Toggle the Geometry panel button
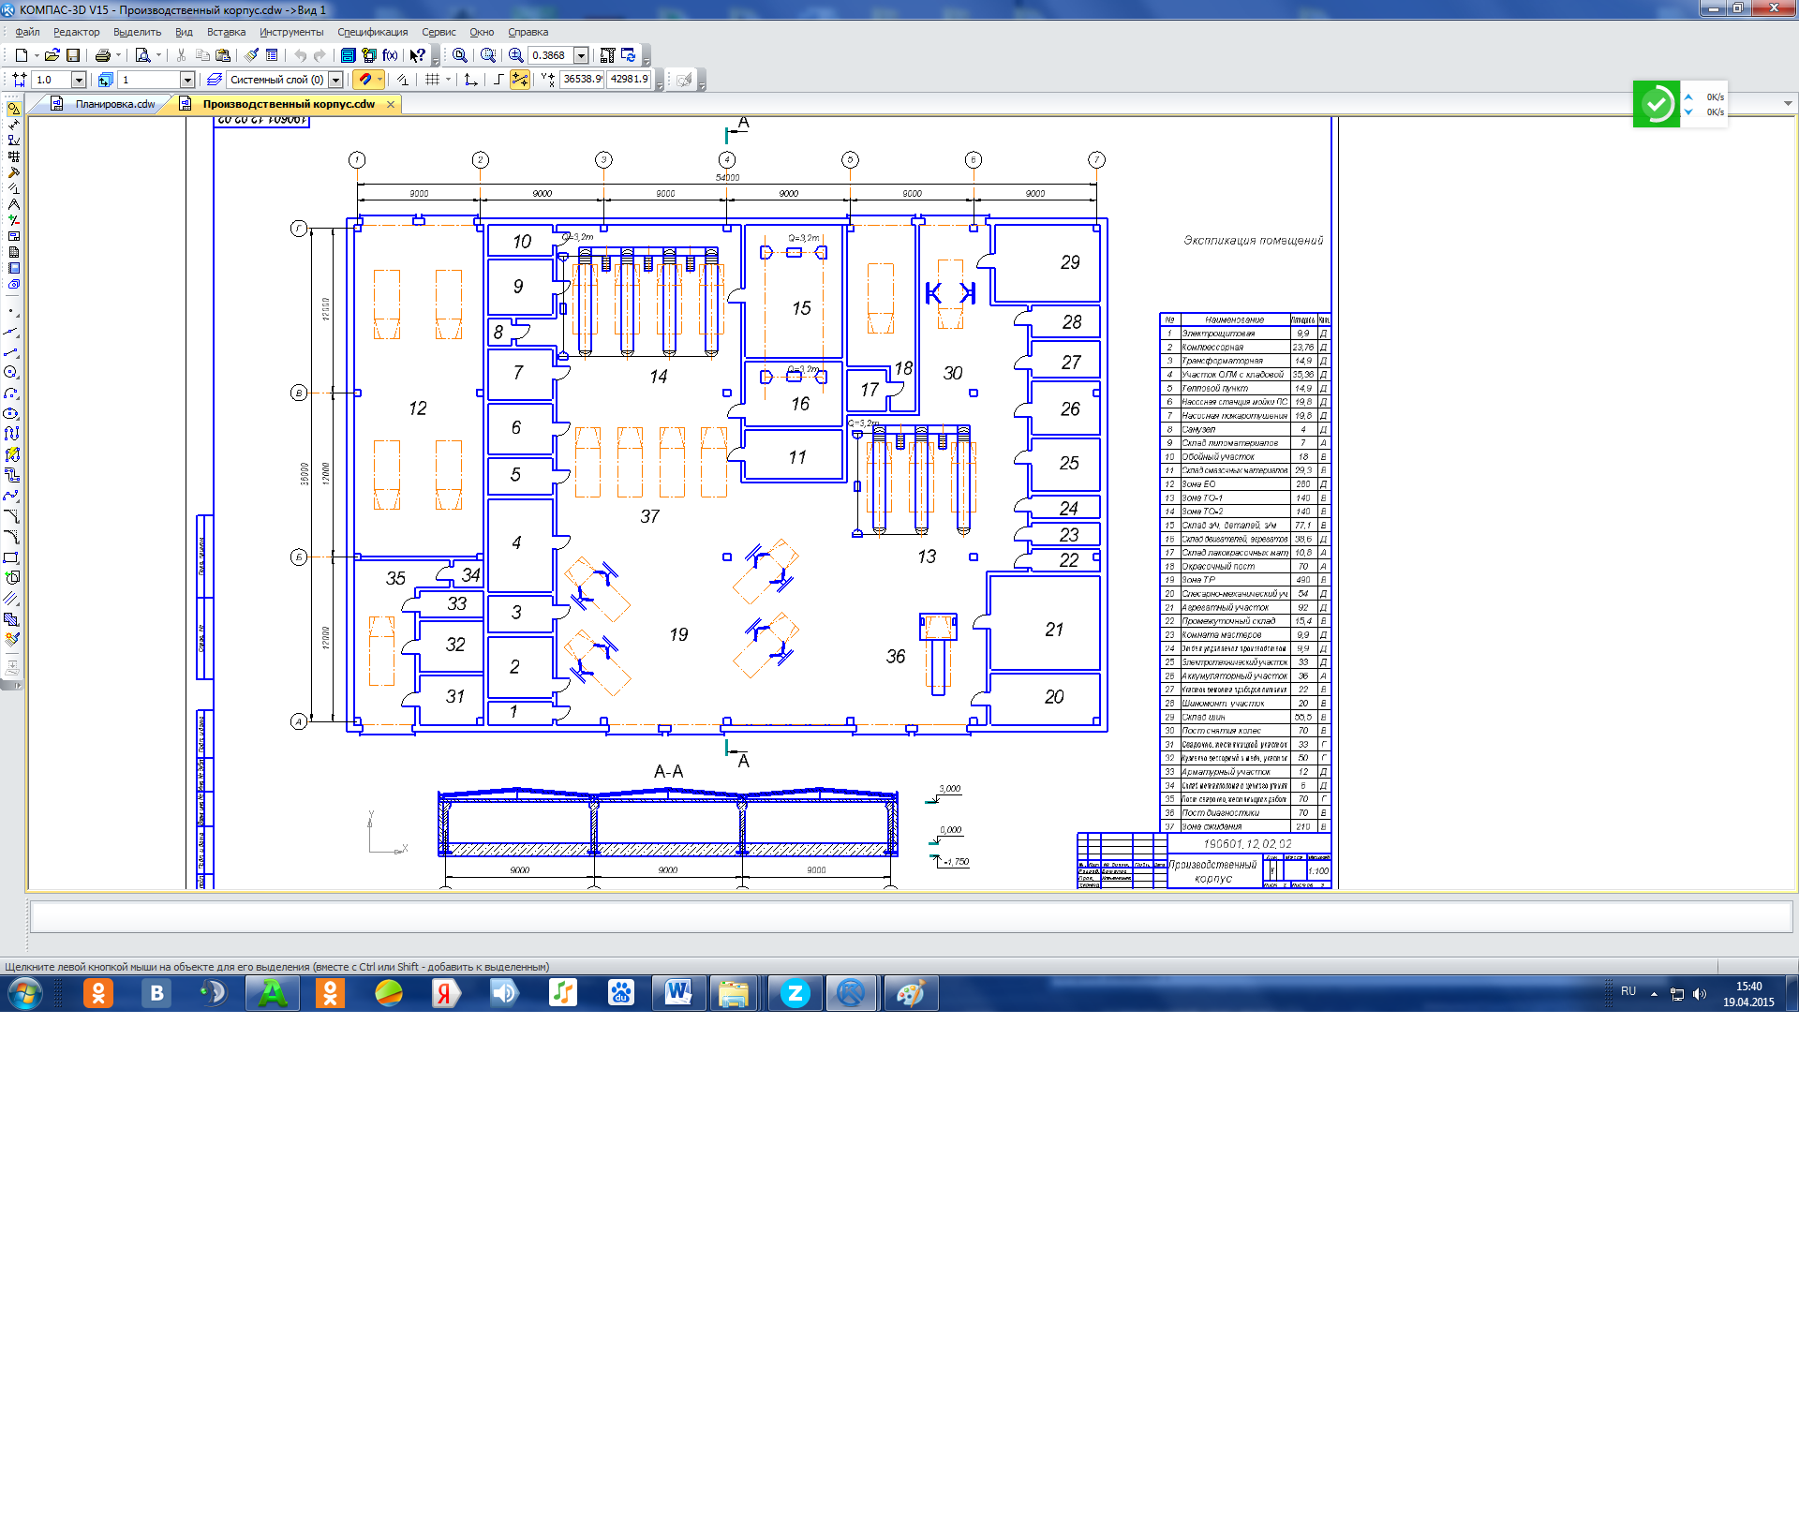The image size is (1799, 1529). 13,109
